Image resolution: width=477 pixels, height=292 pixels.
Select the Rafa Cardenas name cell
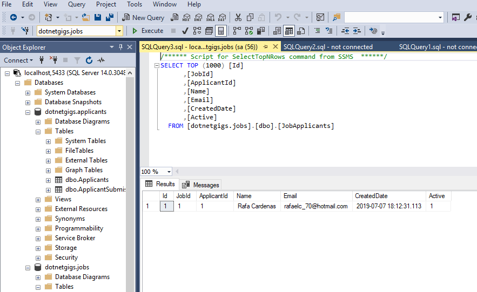pos(257,206)
